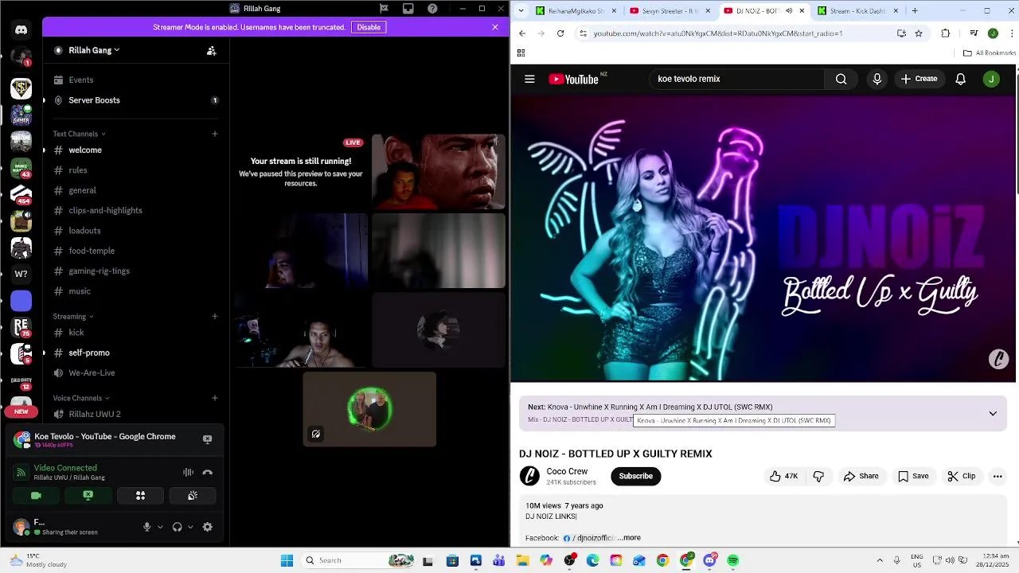Open YouTube hamburger guide menu
This screenshot has height=573, width=1019.
pyautogui.click(x=529, y=79)
